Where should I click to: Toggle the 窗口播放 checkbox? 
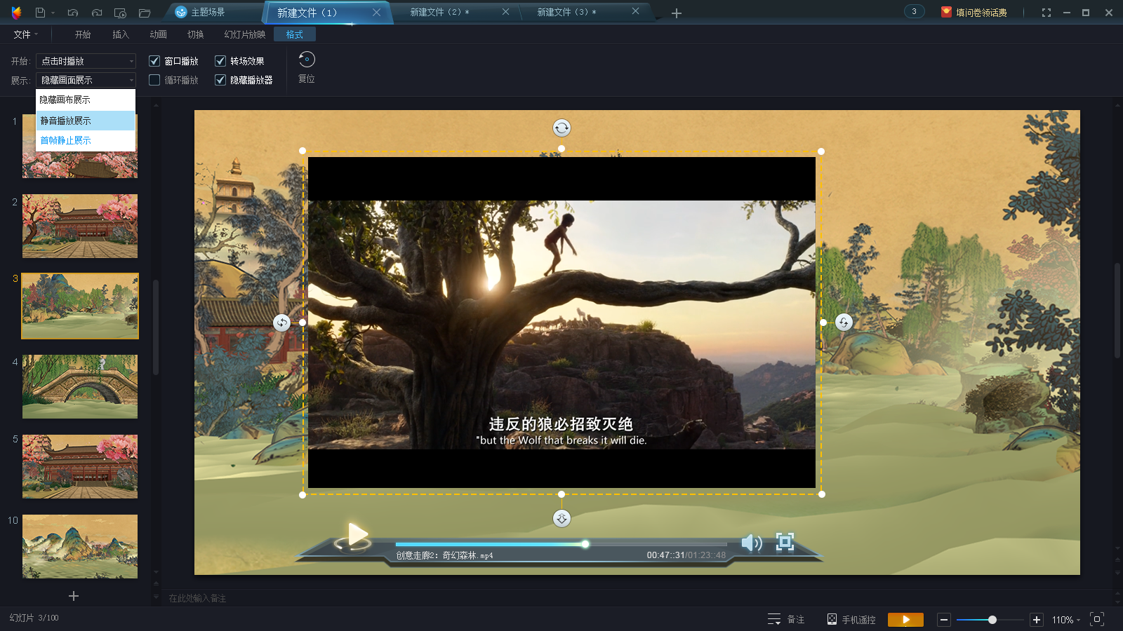[154, 61]
